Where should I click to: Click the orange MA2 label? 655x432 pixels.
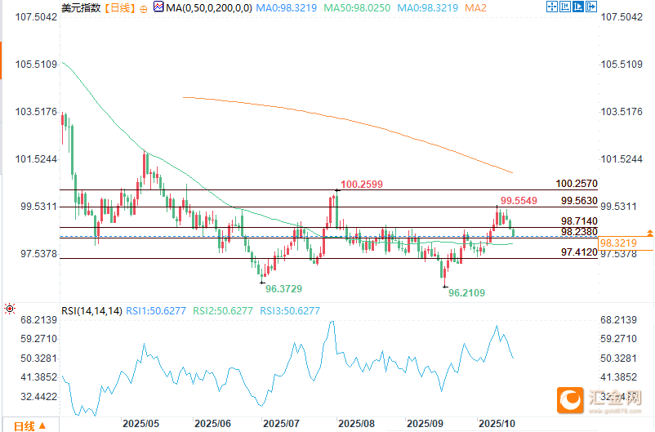pyautogui.click(x=475, y=8)
